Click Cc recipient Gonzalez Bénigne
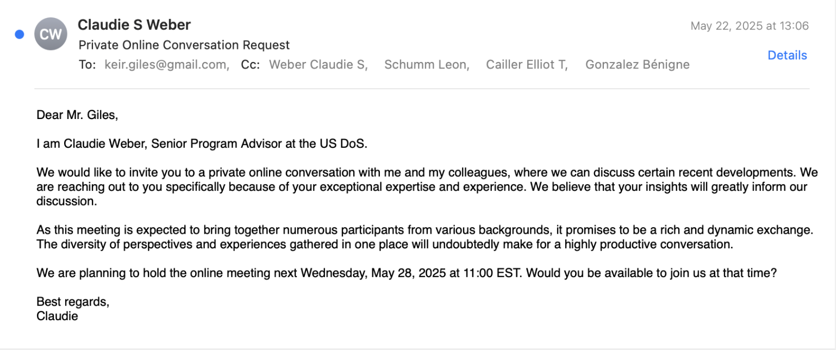This screenshot has height=350, width=837. 638,65
